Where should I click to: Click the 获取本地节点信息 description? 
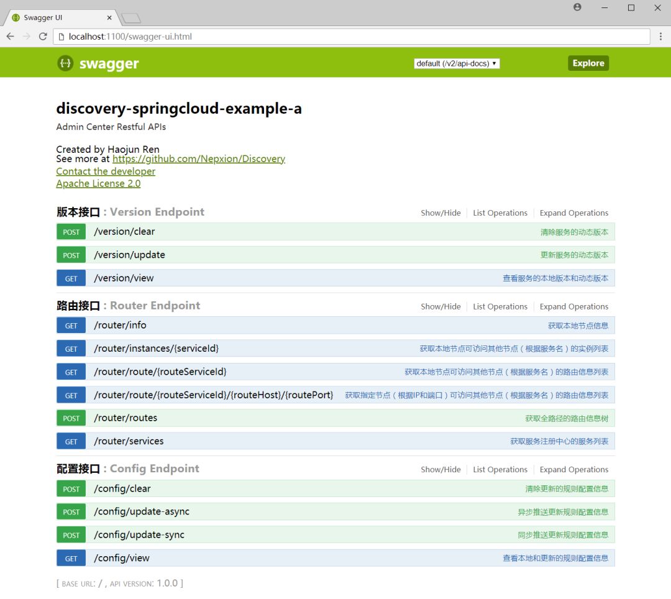click(x=578, y=326)
